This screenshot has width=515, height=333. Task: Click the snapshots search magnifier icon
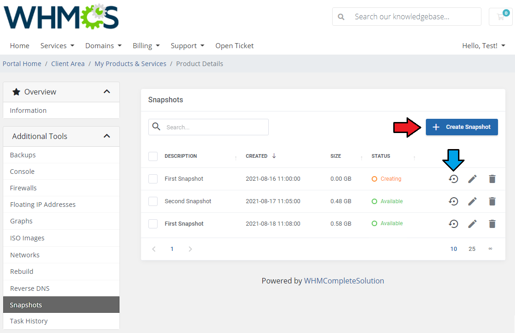tap(156, 127)
